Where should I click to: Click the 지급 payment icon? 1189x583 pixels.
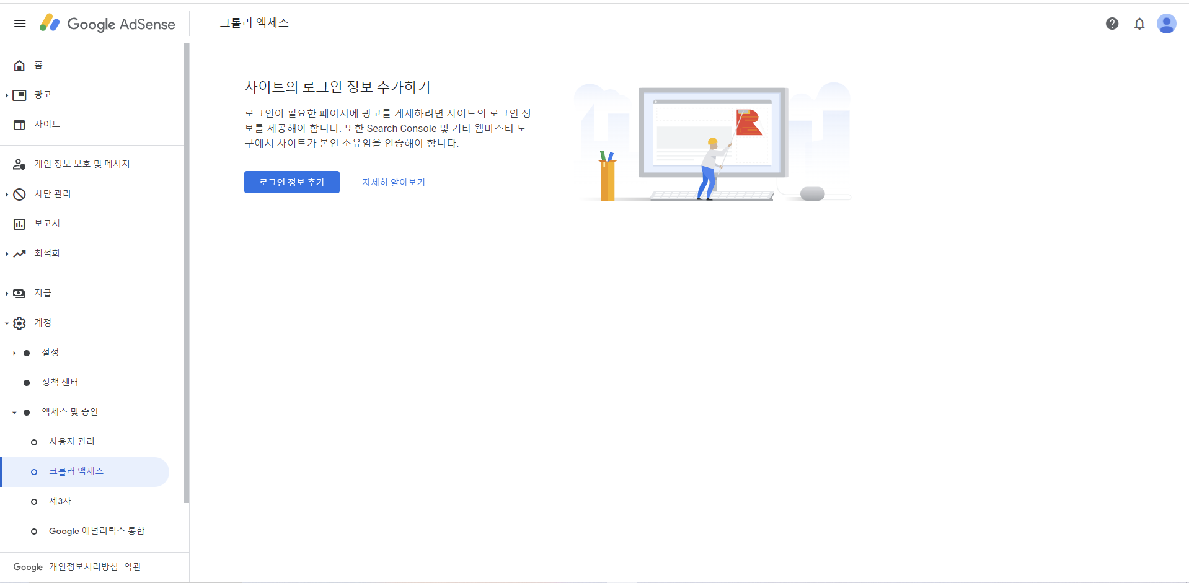tap(20, 293)
